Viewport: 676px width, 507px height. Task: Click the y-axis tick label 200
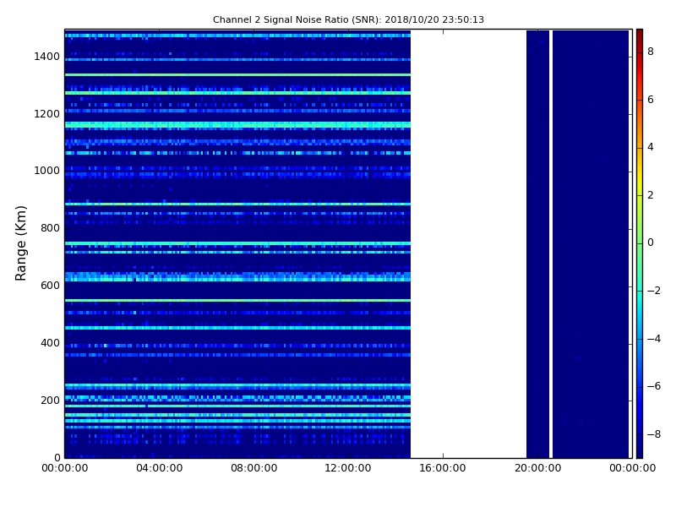50,400
